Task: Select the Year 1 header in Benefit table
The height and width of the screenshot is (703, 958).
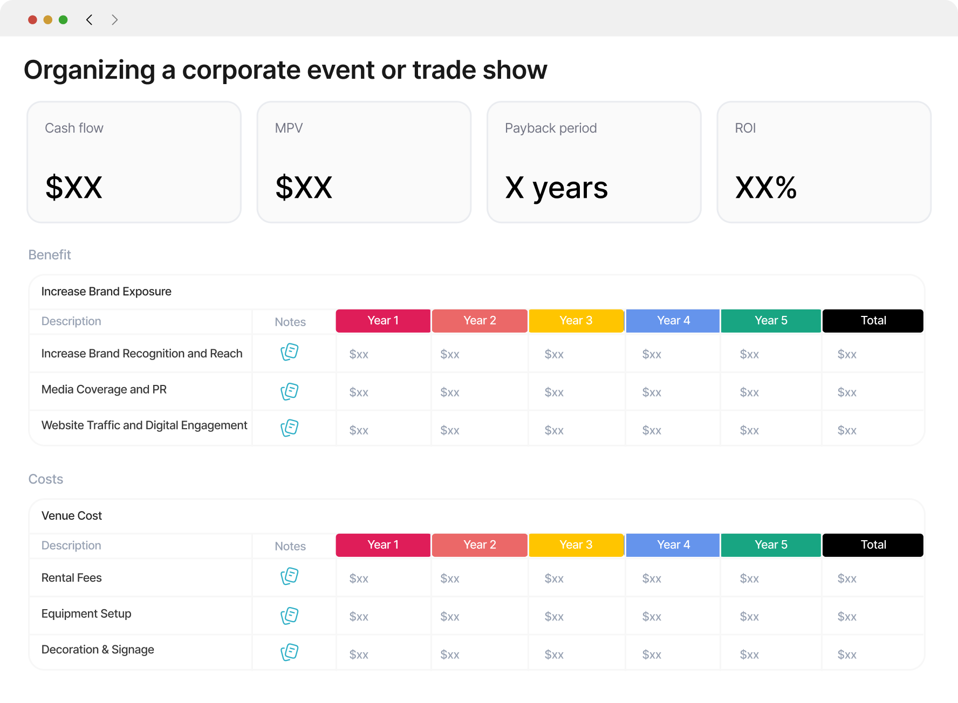Action: (x=383, y=321)
